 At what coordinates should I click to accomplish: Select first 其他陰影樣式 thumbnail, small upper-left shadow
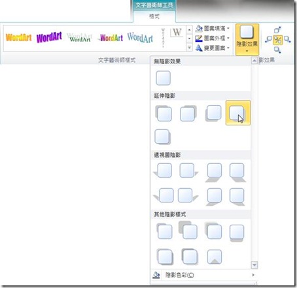click(164, 231)
